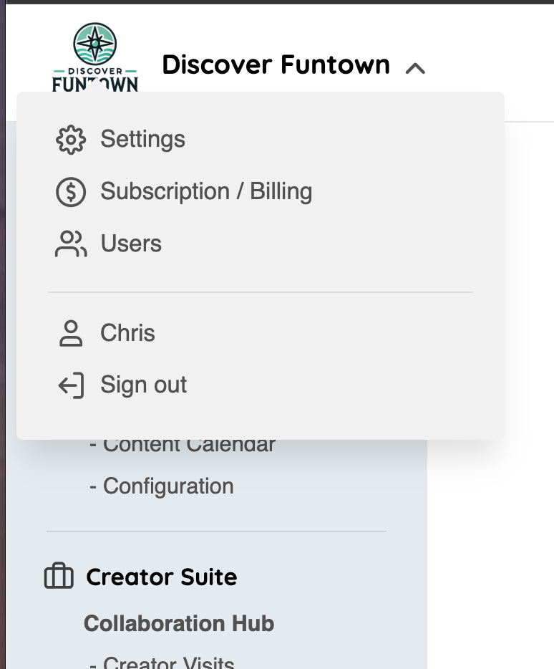554x669 pixels.
Task: Click the Discover Funtown compass logo
Action: [95, 57]
